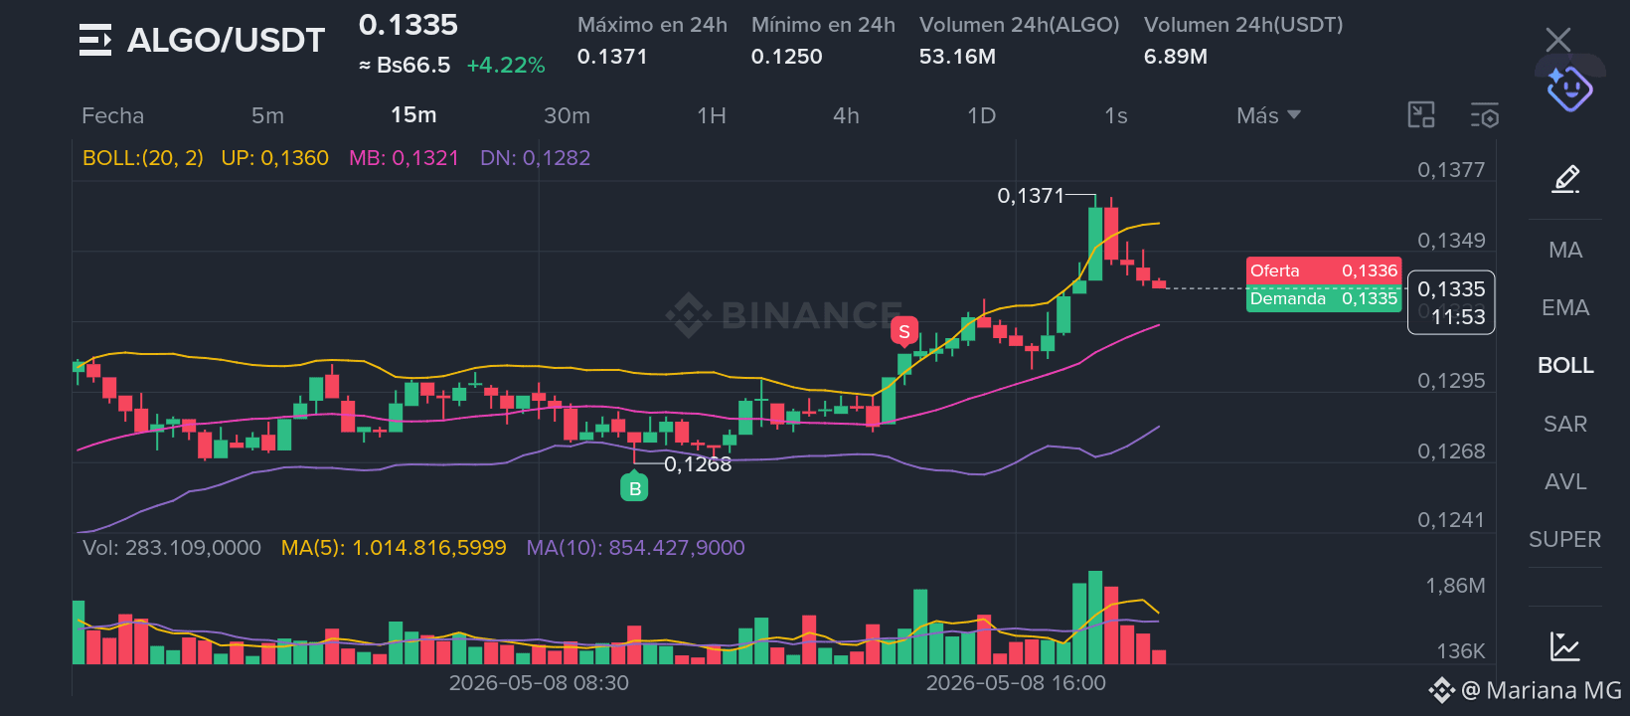Viewport: 1630px width, 716px height.
Task: Click the 0,1371 high price label
Action: click(x=1031, y=196)
